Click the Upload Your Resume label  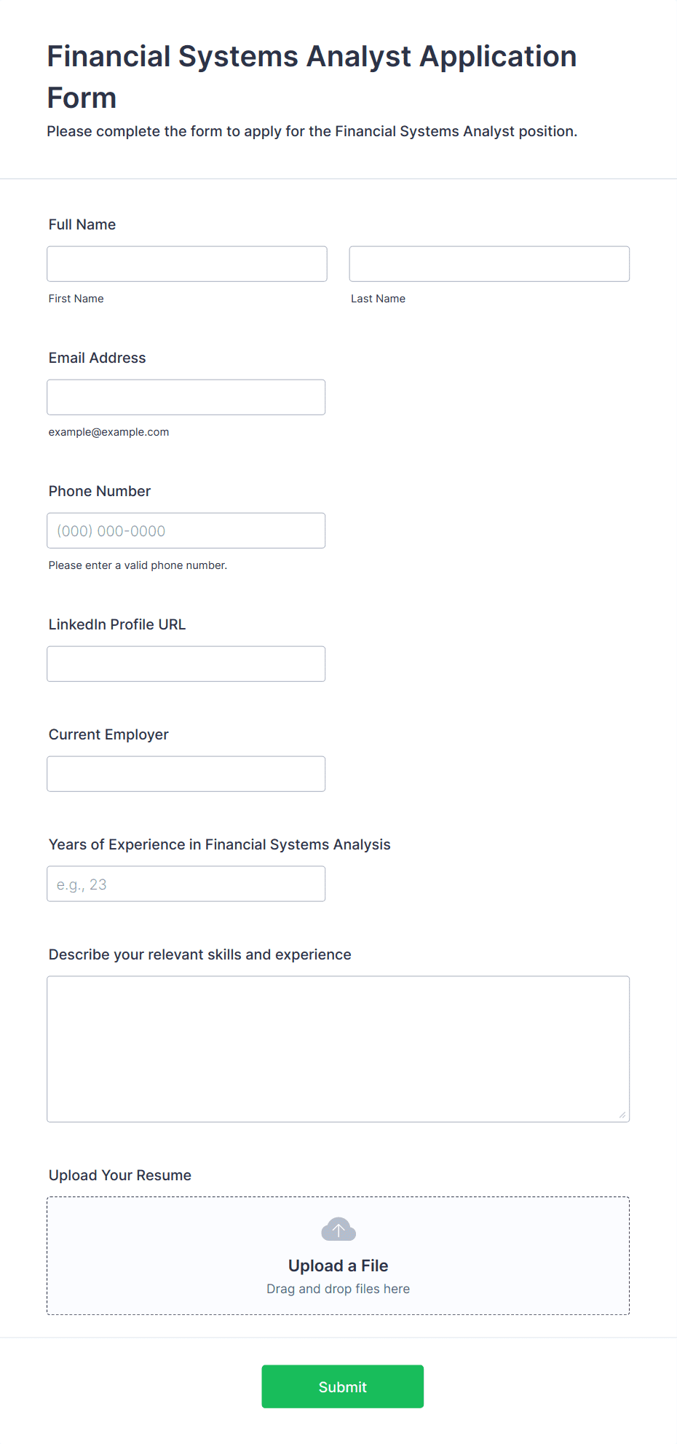click(x=120, y=1175)
